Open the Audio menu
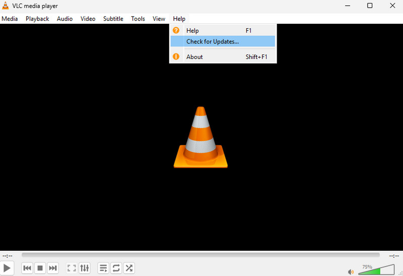Viewport: 403px width, 276px height. 64,19
